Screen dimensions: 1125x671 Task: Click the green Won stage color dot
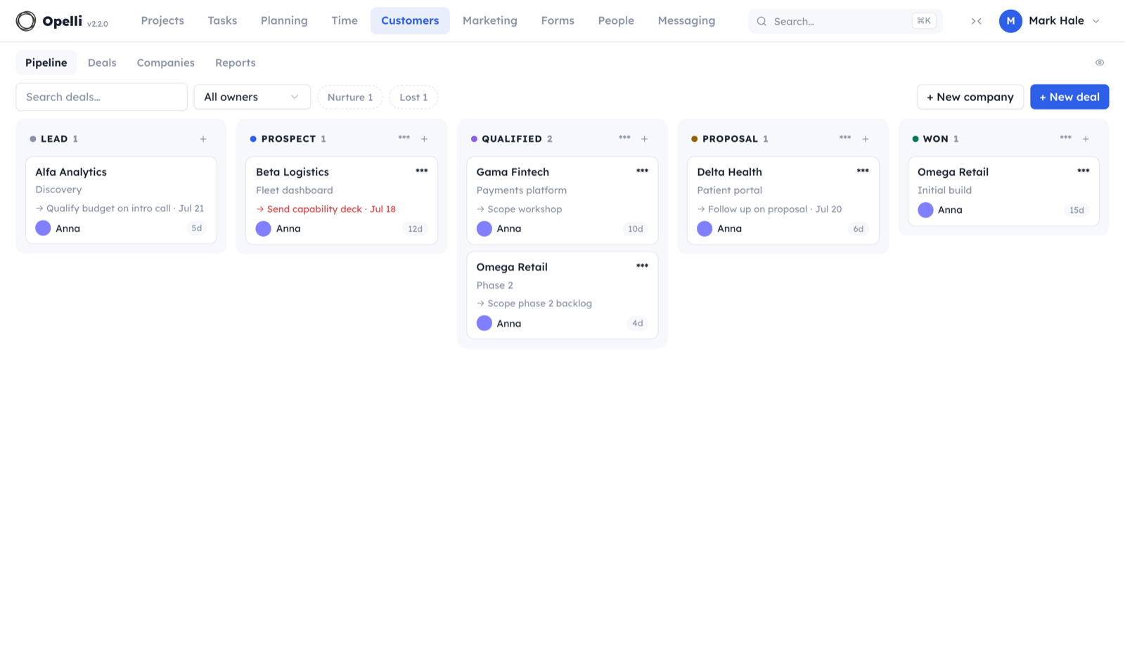point(915,139)
